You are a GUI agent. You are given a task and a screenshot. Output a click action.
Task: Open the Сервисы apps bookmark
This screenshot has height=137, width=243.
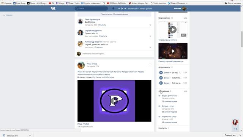(6, 3)
